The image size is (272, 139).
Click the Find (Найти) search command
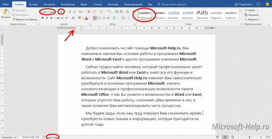[x=250, y=11]
